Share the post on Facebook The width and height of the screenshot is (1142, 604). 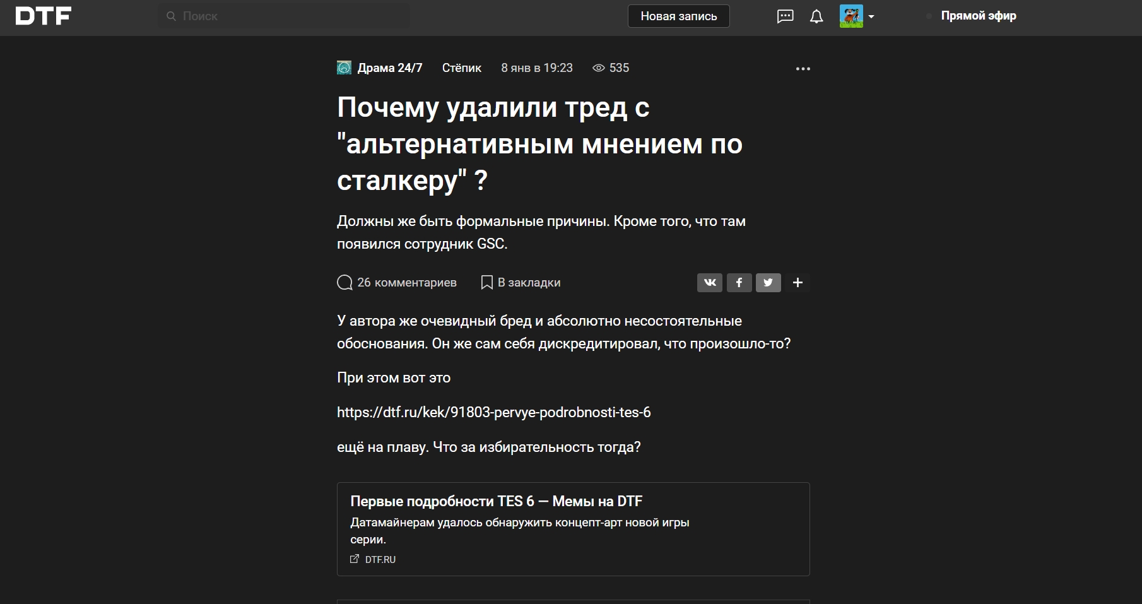click(739, 283)
